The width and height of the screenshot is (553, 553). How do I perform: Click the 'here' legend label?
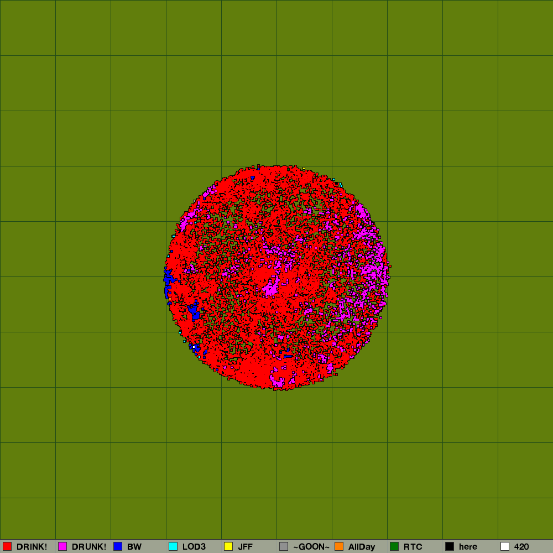(468, 547)
